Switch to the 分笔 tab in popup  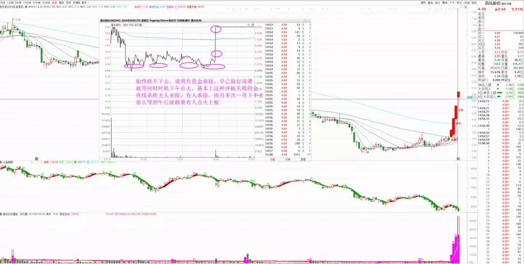tap(272, 159)
